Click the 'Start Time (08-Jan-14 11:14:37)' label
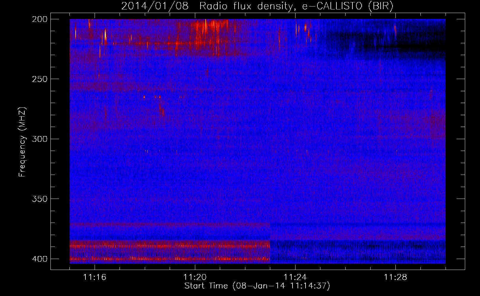 (x=257, y=286)
